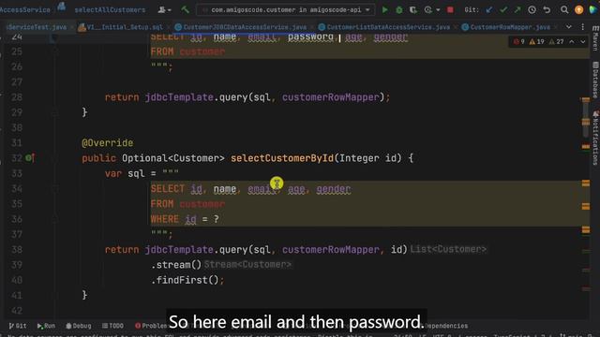Click the selectAllCustomers breadcrumb
Screen dimensions: 600x337
tap(110, 10)
